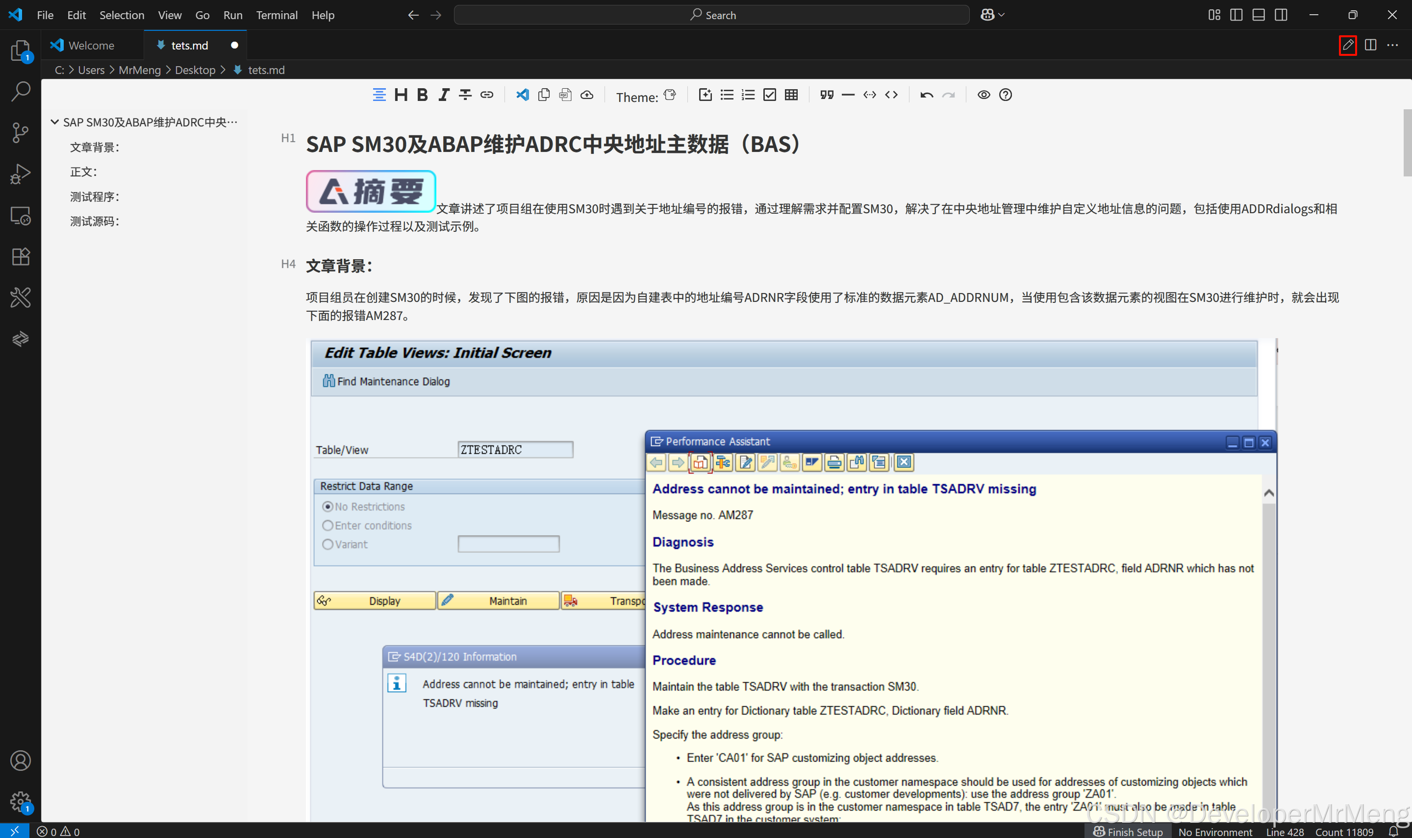This screenshot has height=838, width=1412.
Task: Switch to the Welcome tab
Action: (90, 45)
